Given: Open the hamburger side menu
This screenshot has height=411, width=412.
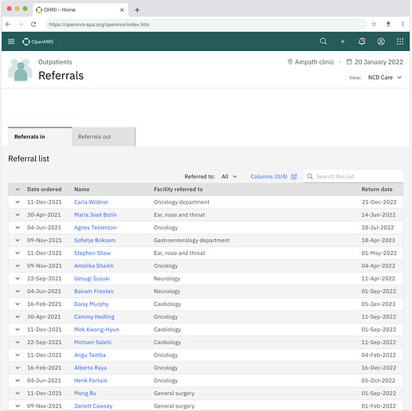Looking at the screenshot, I should click(11, 41).
